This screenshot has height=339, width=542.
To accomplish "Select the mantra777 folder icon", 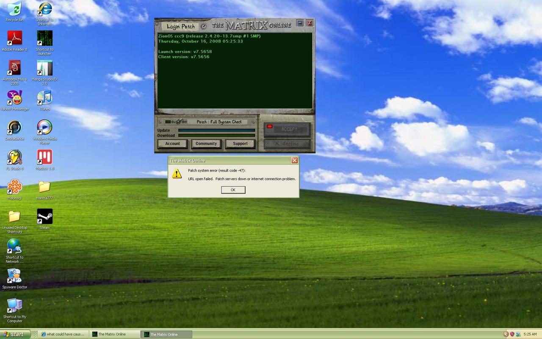I will 44,189.
